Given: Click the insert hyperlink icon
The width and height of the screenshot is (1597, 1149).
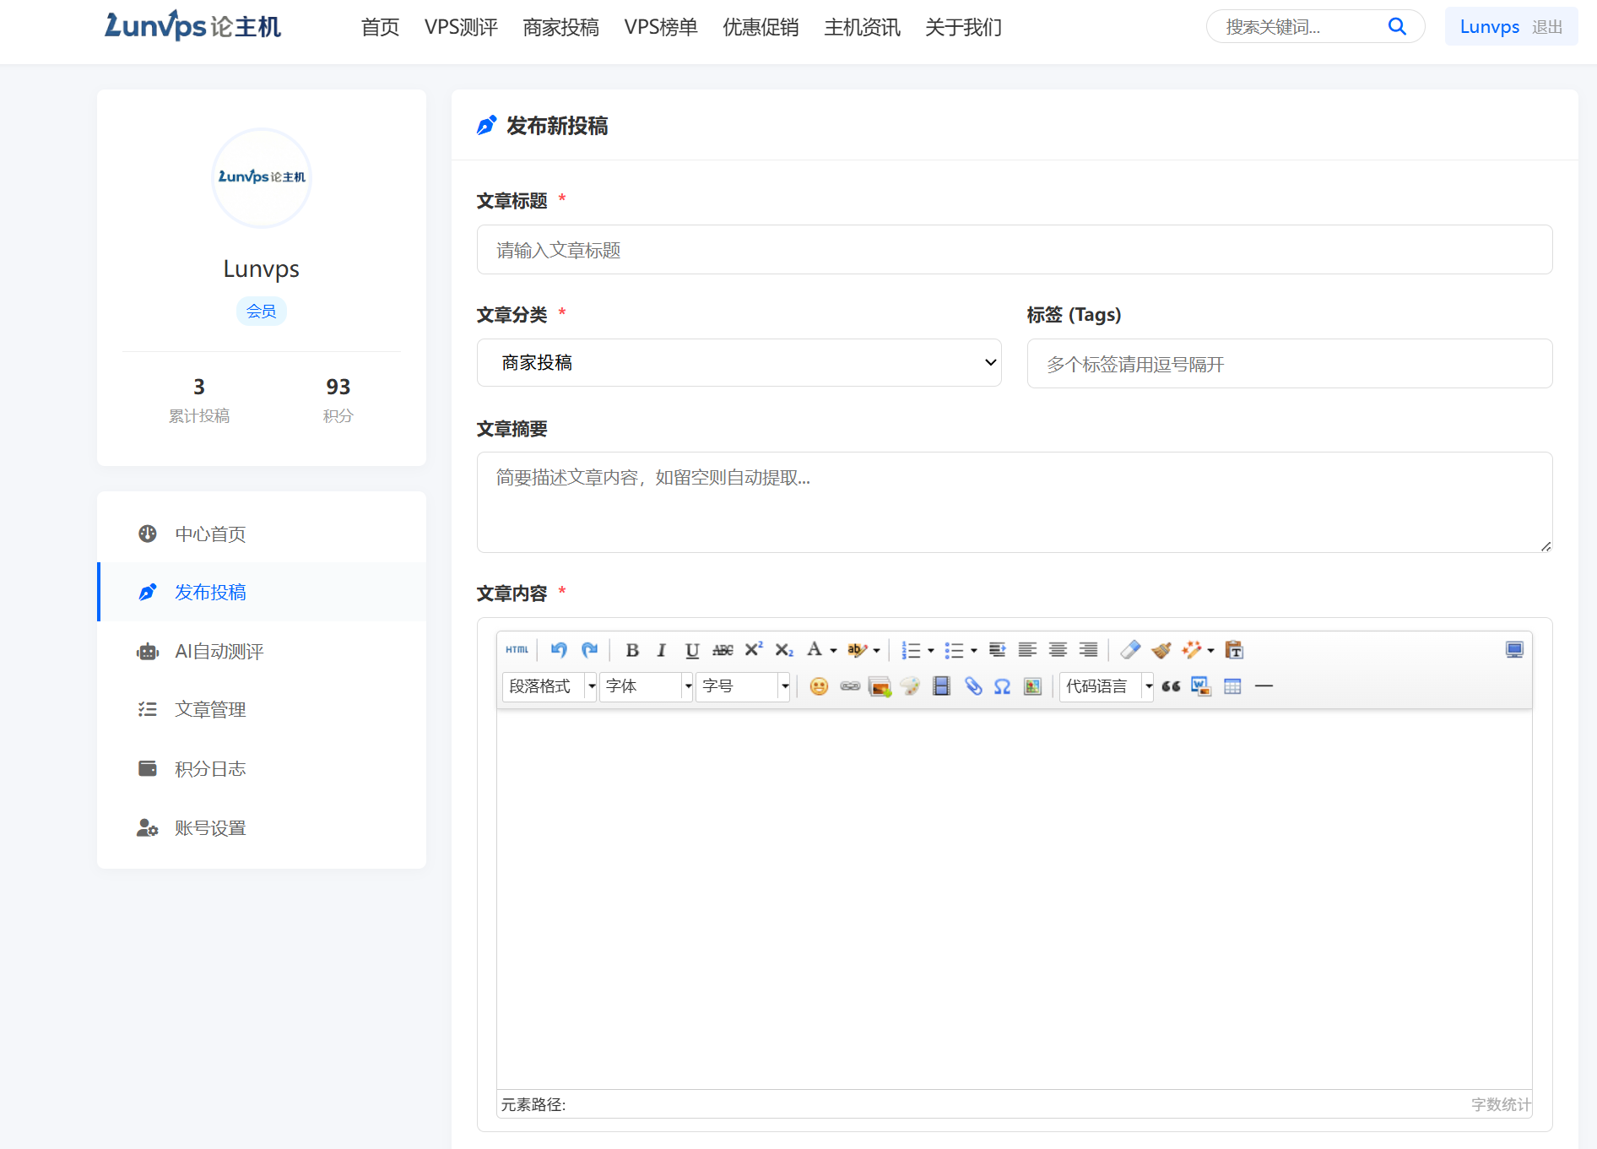Looking at the screenshot, I should [849, 686].
